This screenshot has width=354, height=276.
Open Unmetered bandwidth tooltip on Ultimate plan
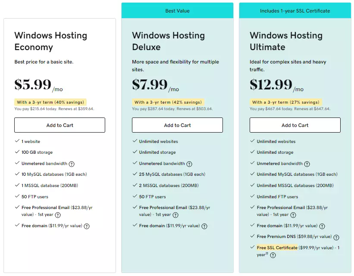coord(307,164)
